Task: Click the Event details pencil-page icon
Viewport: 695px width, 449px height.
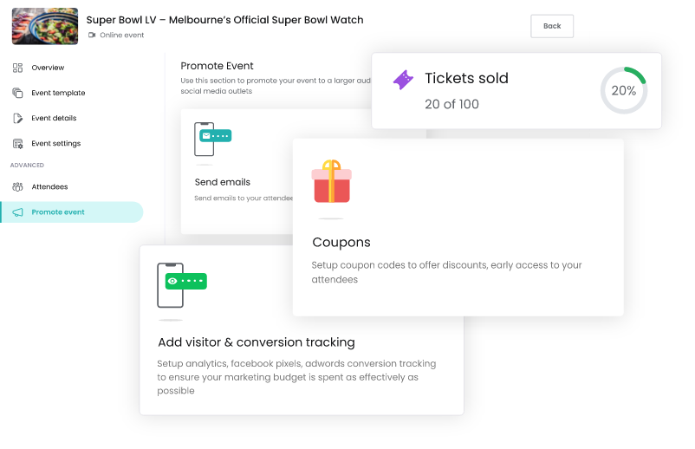Action: (x=17, y=119)
